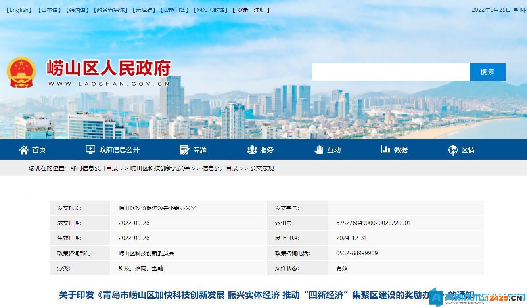Go to 崂山区科技创新委员会 breadcrumb
The image size is (527, 307).
coord(160,168)
